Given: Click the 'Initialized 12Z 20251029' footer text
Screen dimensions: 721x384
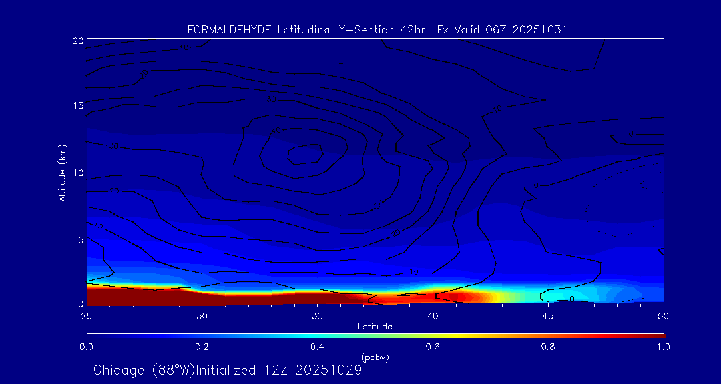Looking at the screenshot, I should pos(279,370).
